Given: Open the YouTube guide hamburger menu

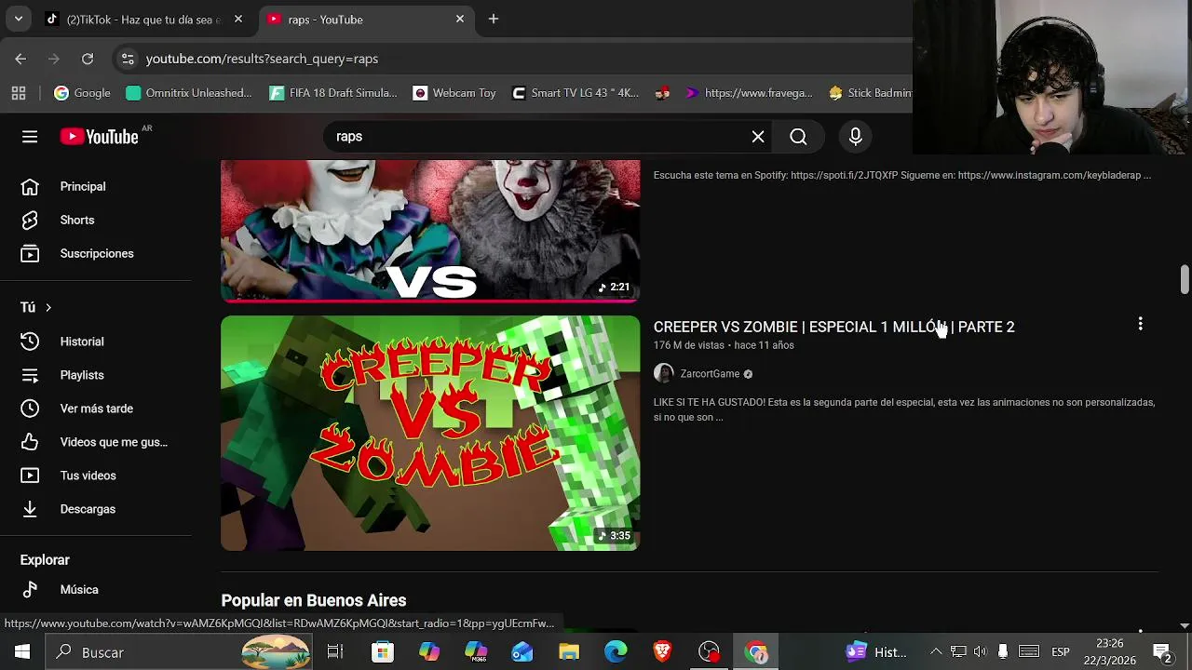Looking at the screenshot, I should pyautogui.click(x=30, y=137).
